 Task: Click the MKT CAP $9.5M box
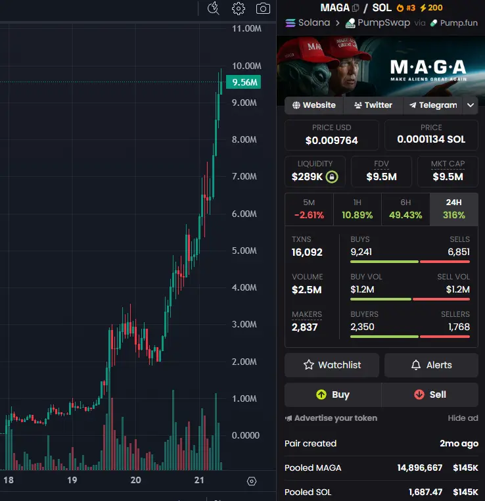(448, 172)
